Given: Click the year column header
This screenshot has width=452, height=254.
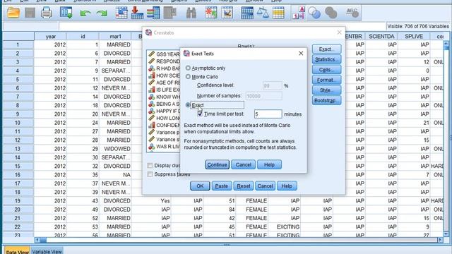Looking at the screenshot, I should click(50, 36).
